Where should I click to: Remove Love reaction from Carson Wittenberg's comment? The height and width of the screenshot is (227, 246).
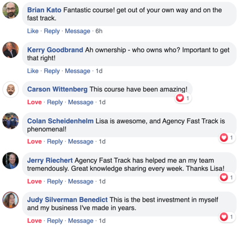(34, 102)
